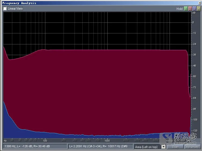
Task: Click the -24 dB scale label
Action: point(194,44)
